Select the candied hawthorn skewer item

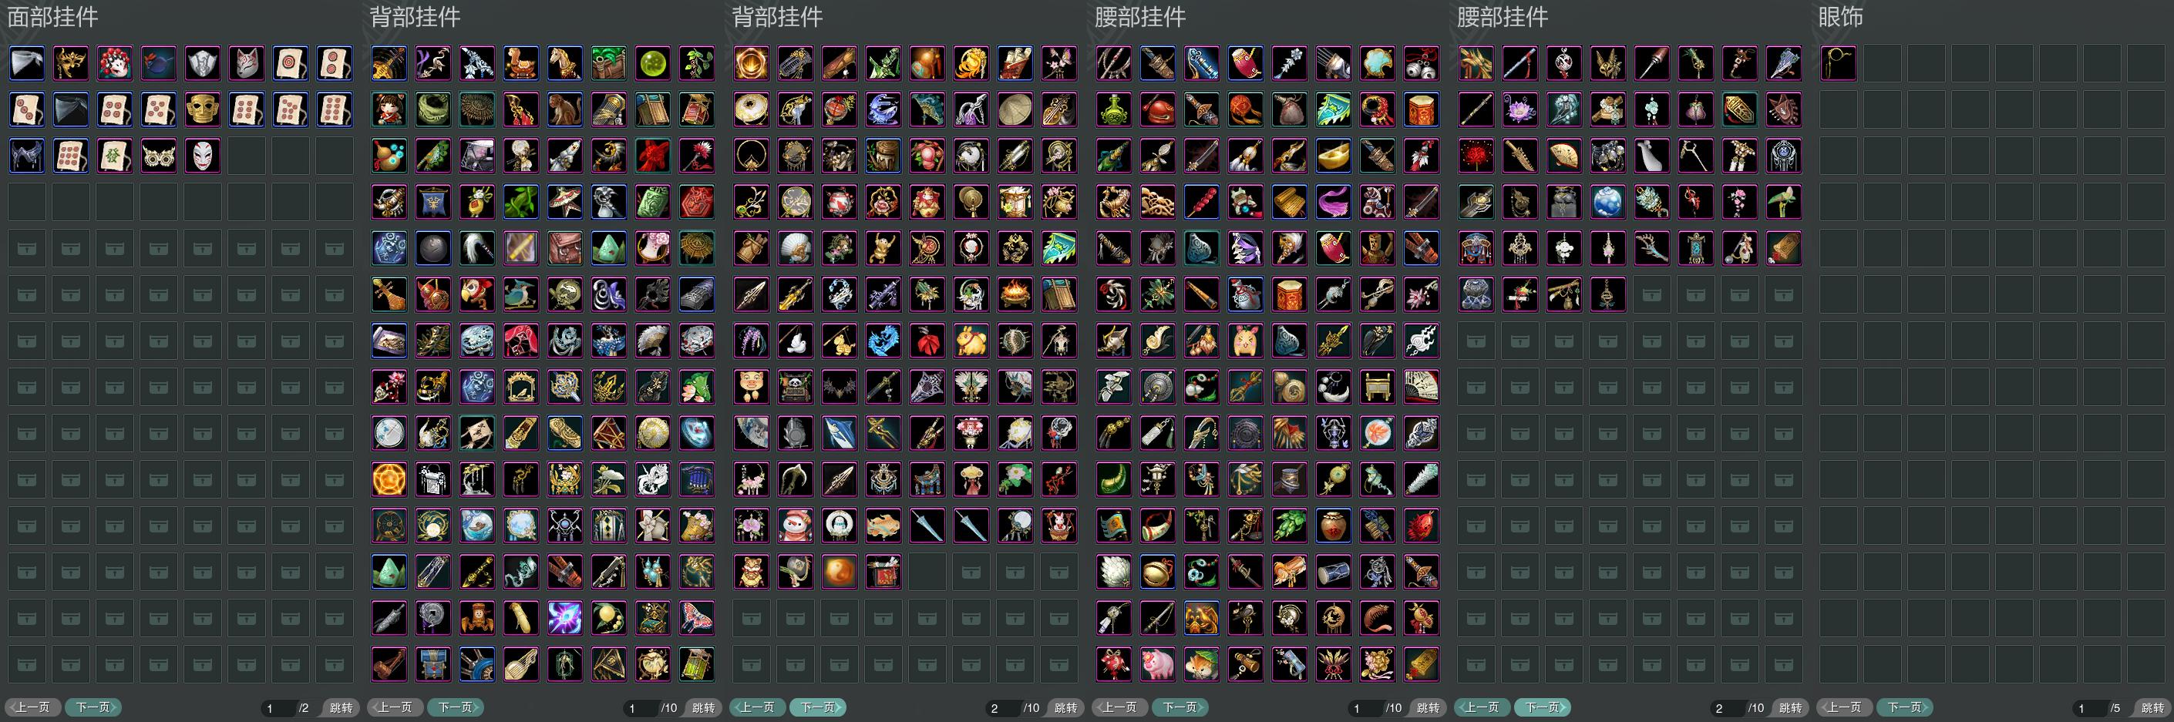click(x=1202, y=203)
